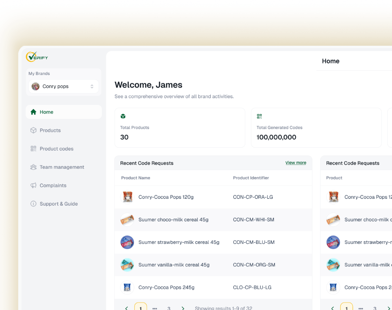Open the Products menu item

coord(50,130)
